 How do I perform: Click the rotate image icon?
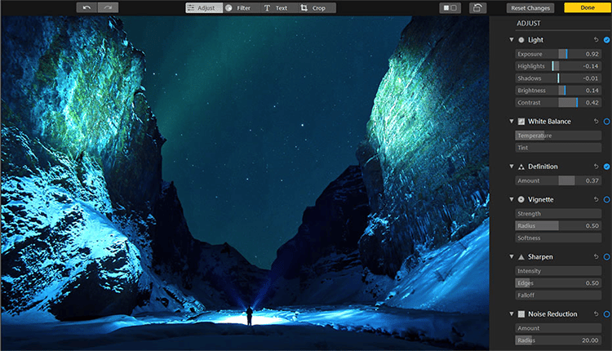point(477,7)
